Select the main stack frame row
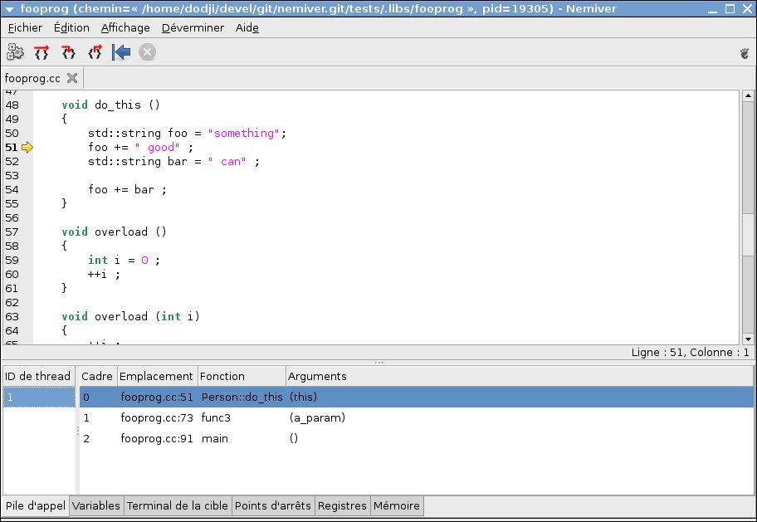Image resolution: width=757 pixels, height=522 pixels. click(214, 438)
